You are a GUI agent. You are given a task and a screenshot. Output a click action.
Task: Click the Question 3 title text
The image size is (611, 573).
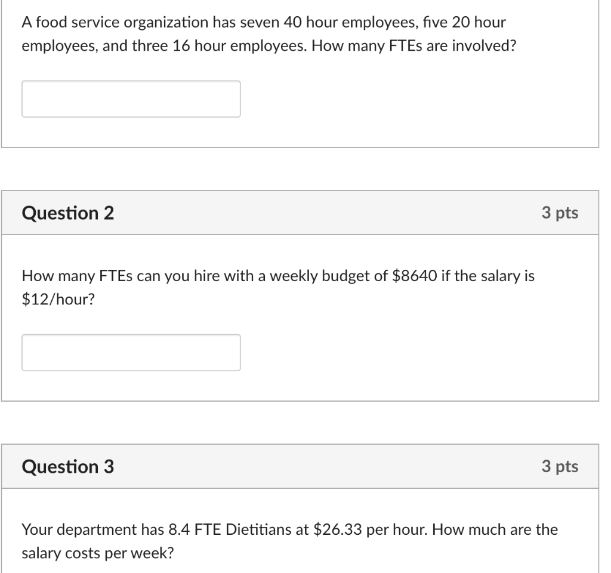pyautogui.click(x=69, y=467)
